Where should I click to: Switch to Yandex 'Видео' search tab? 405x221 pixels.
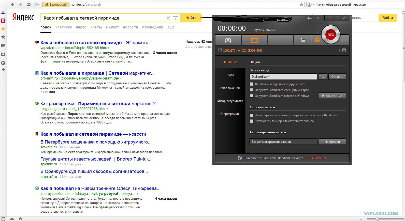81,27
